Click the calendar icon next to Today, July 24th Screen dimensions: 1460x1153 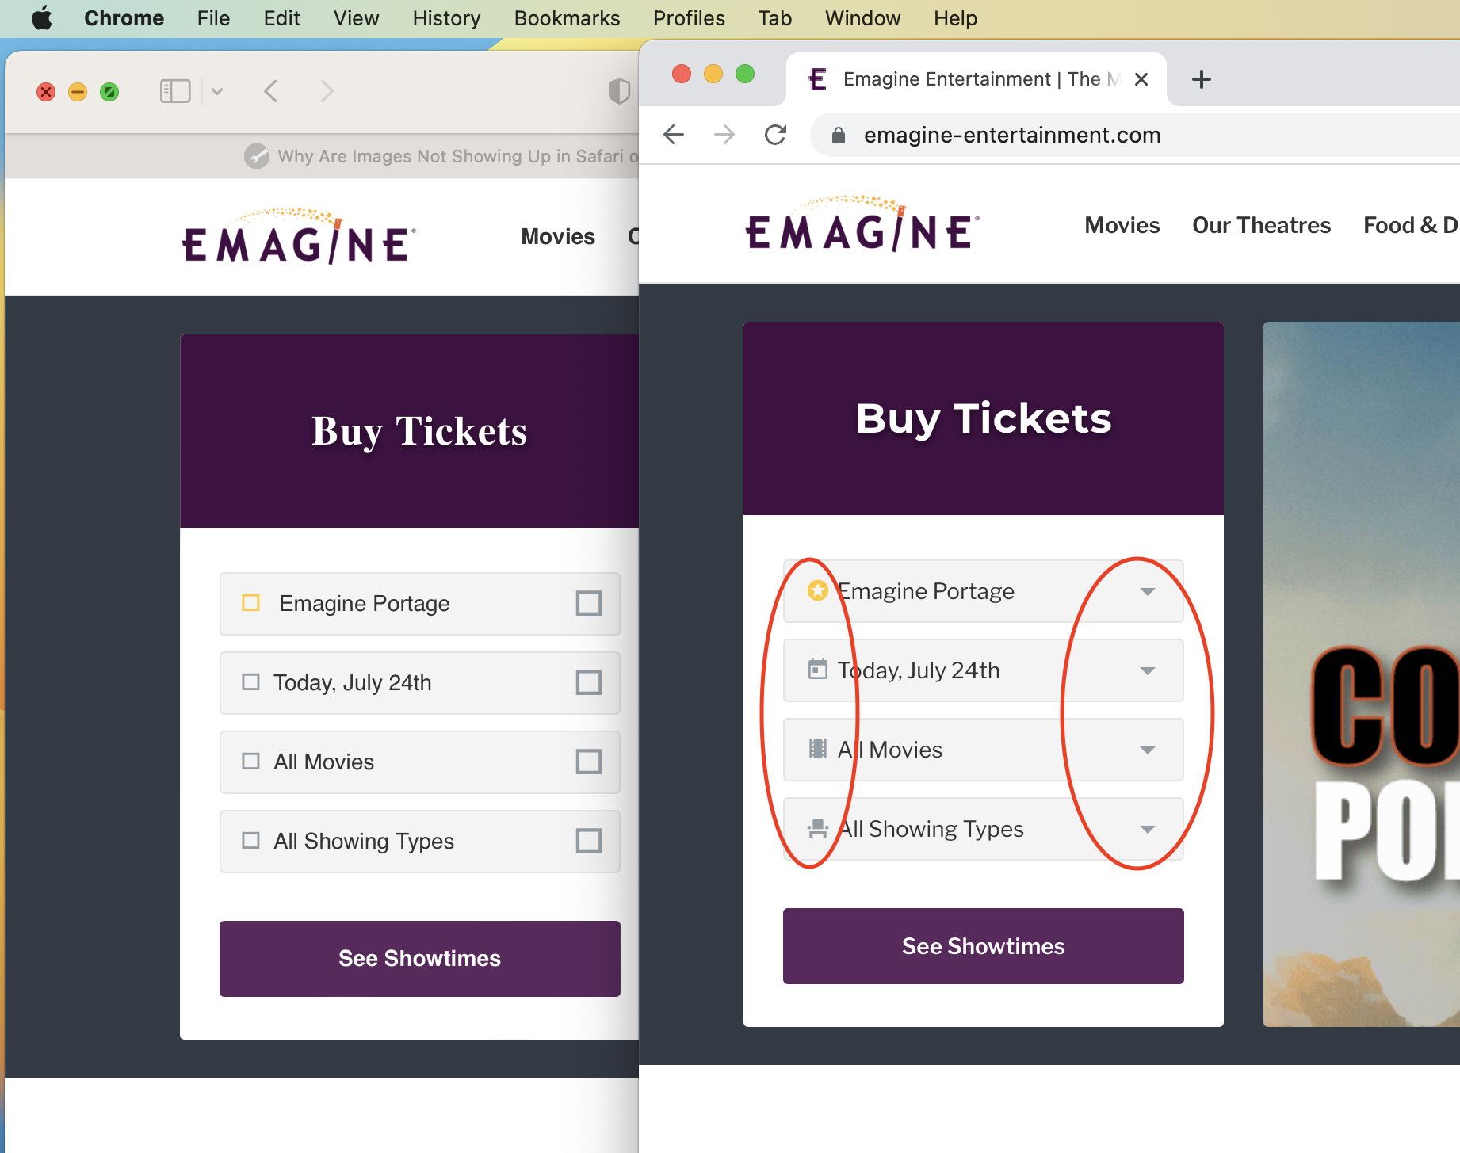click(817, 670)
